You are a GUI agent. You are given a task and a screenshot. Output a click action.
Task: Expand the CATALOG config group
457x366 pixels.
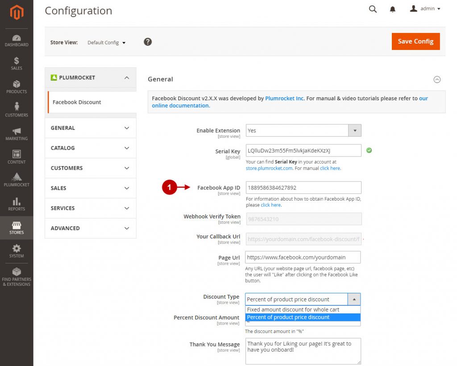pos(91,148)
